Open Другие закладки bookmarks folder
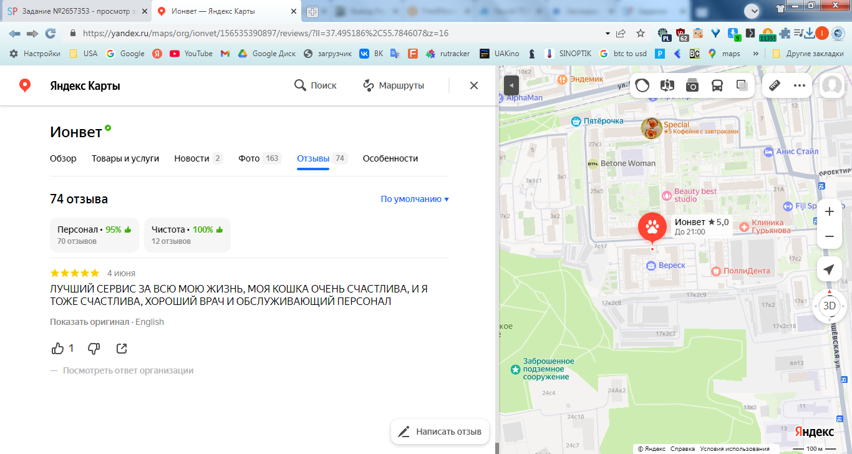Viewport: 852px width, 454px height. (x=808, y=54)
